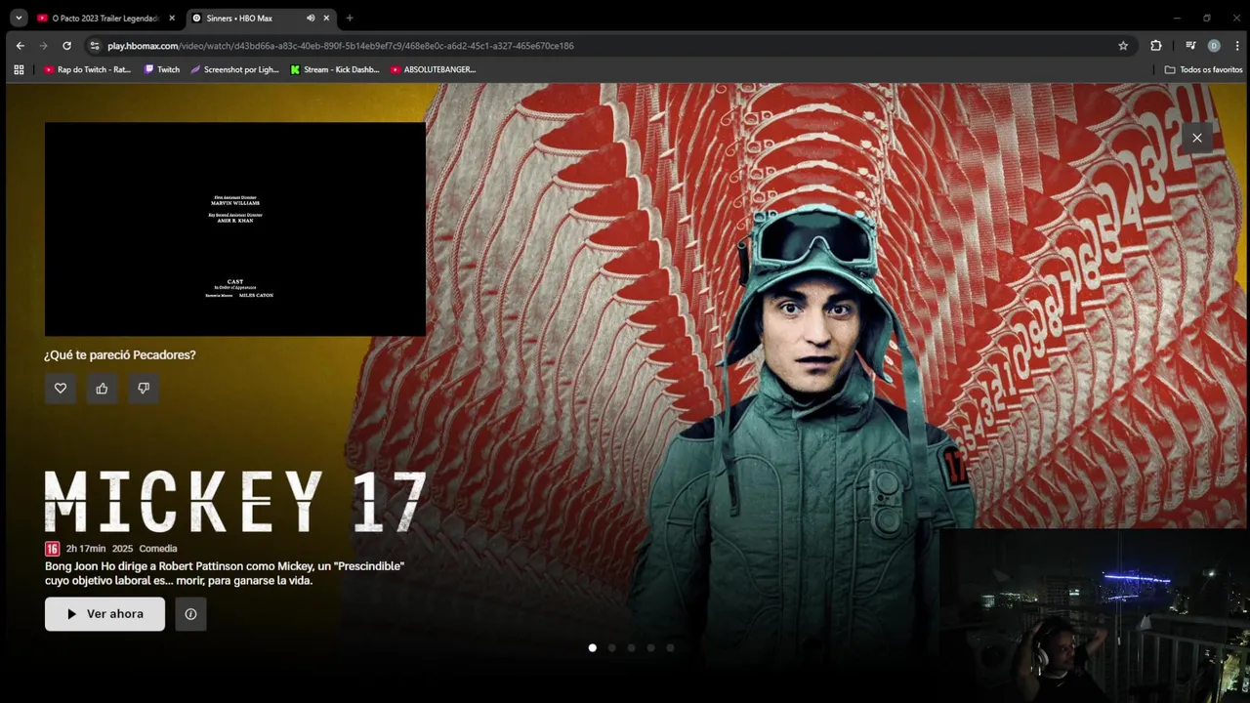View site information icon in address bar

(95, 46)
